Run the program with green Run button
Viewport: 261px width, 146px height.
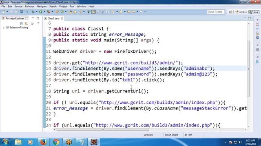(41, 12)
